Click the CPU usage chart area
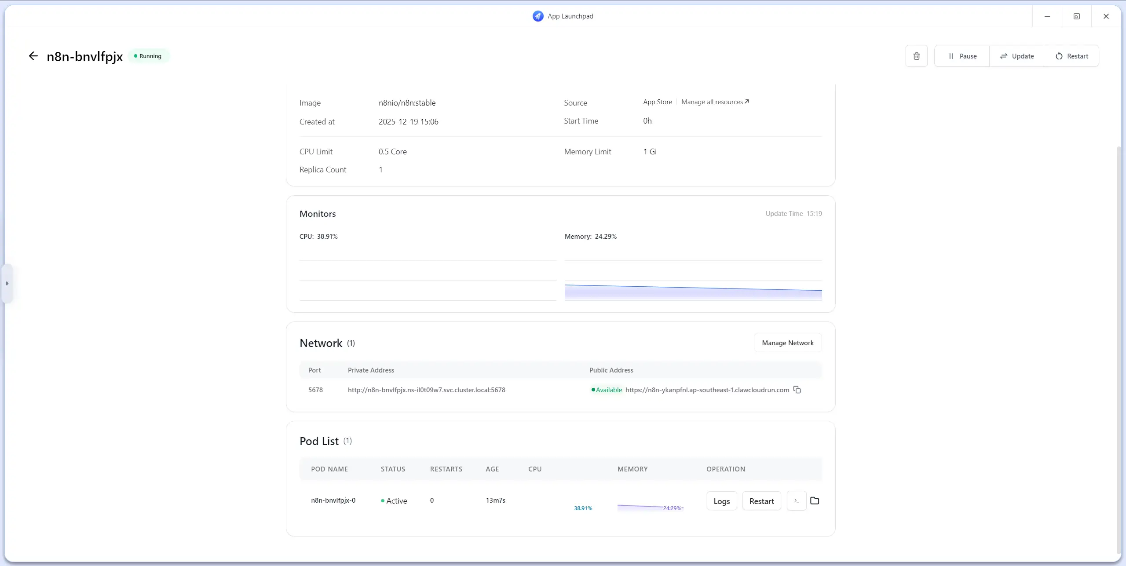1126x566 pixels. point(428,281)
